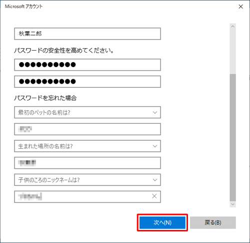Click the user name field containing 秋葉二郎
Image resolution: width=250 pixels, height=243 pixels.
pos(87,34)
